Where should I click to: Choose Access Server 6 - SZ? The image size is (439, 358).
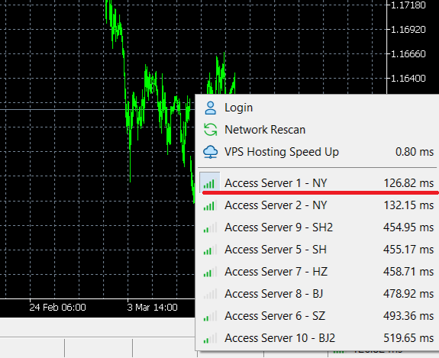[x=318, y=316]
